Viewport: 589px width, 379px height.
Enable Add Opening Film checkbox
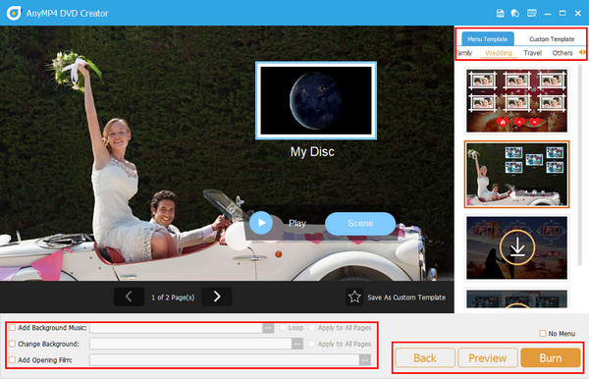[x=13, y=359]
